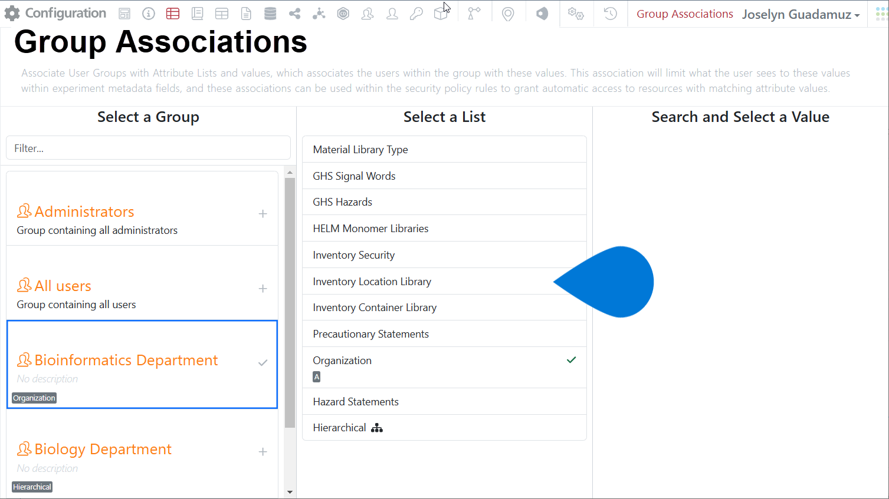The width and height of the screenshot is (889, 499).
Task: Open the history clock icon
Action: [x=611, y=14]
